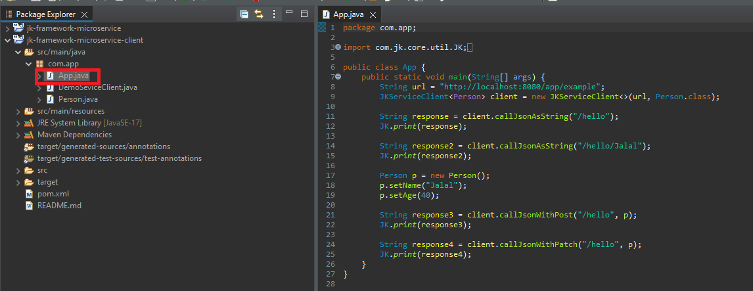
Task: Click Collapse All in Package Explorer toolbar
Action: (244, 14)
